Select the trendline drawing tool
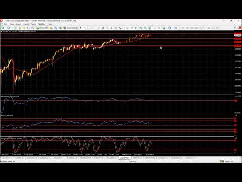The image size is (242, 182). coord(99,28)
